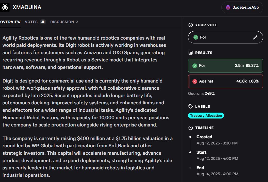Viewport: 268px width, 182px height.
Task: Click the Against vote amount 40.8k
Action: coord(241,81)
